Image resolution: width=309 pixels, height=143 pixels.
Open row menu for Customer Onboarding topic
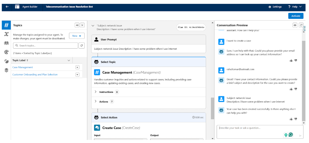pyautogui.click(x=77, y=75)
